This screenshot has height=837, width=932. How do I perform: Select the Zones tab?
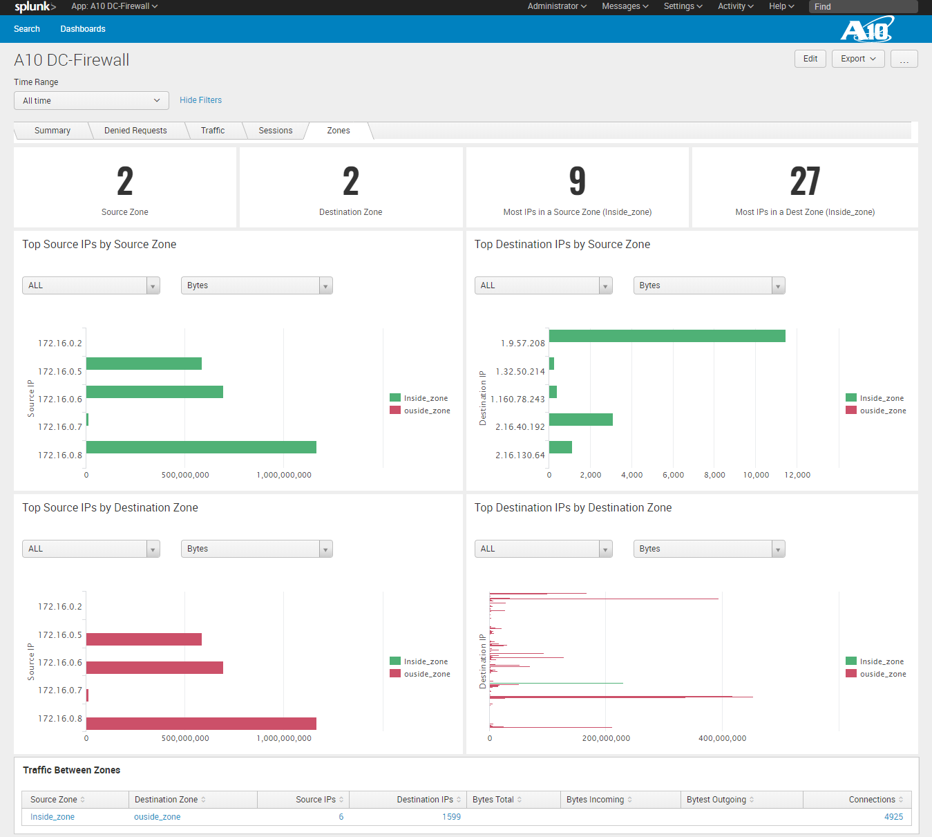[339, 131]
